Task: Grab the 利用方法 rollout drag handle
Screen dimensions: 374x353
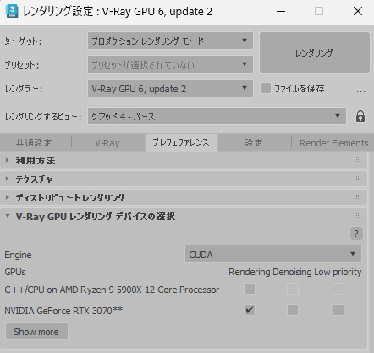Action: [x=358, y=160]
